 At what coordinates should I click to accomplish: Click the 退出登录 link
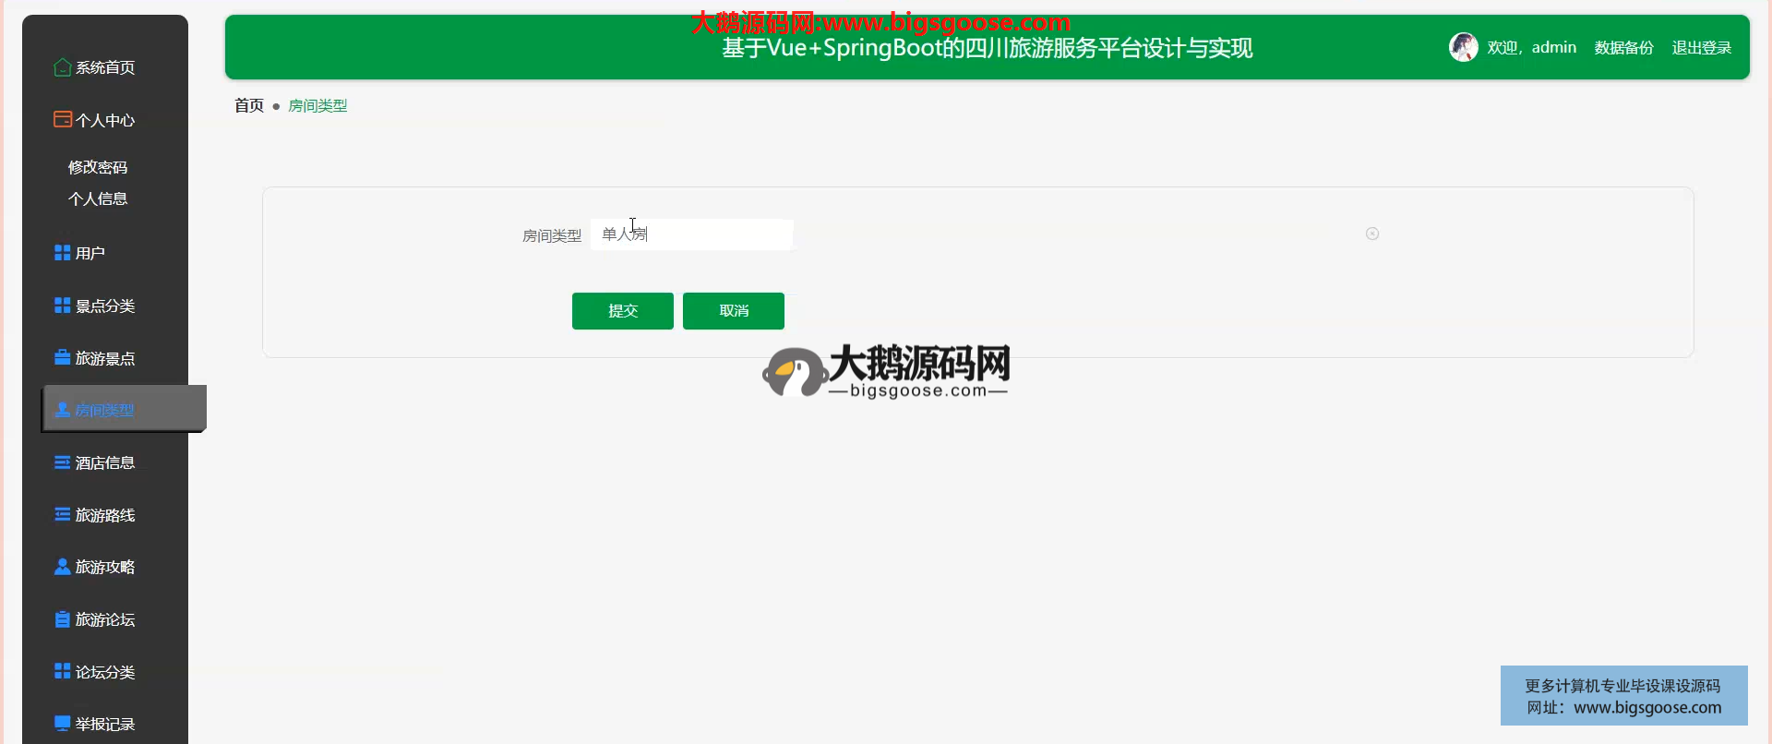coord(1701,48)
